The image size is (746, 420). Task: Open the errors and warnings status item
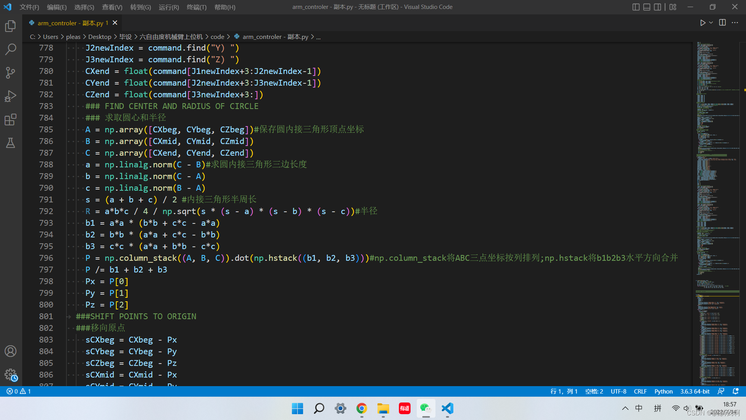(x=19, y=391)
